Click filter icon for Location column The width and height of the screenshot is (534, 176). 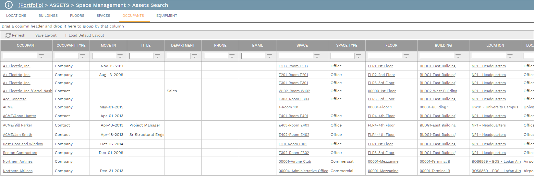point(510,56)
